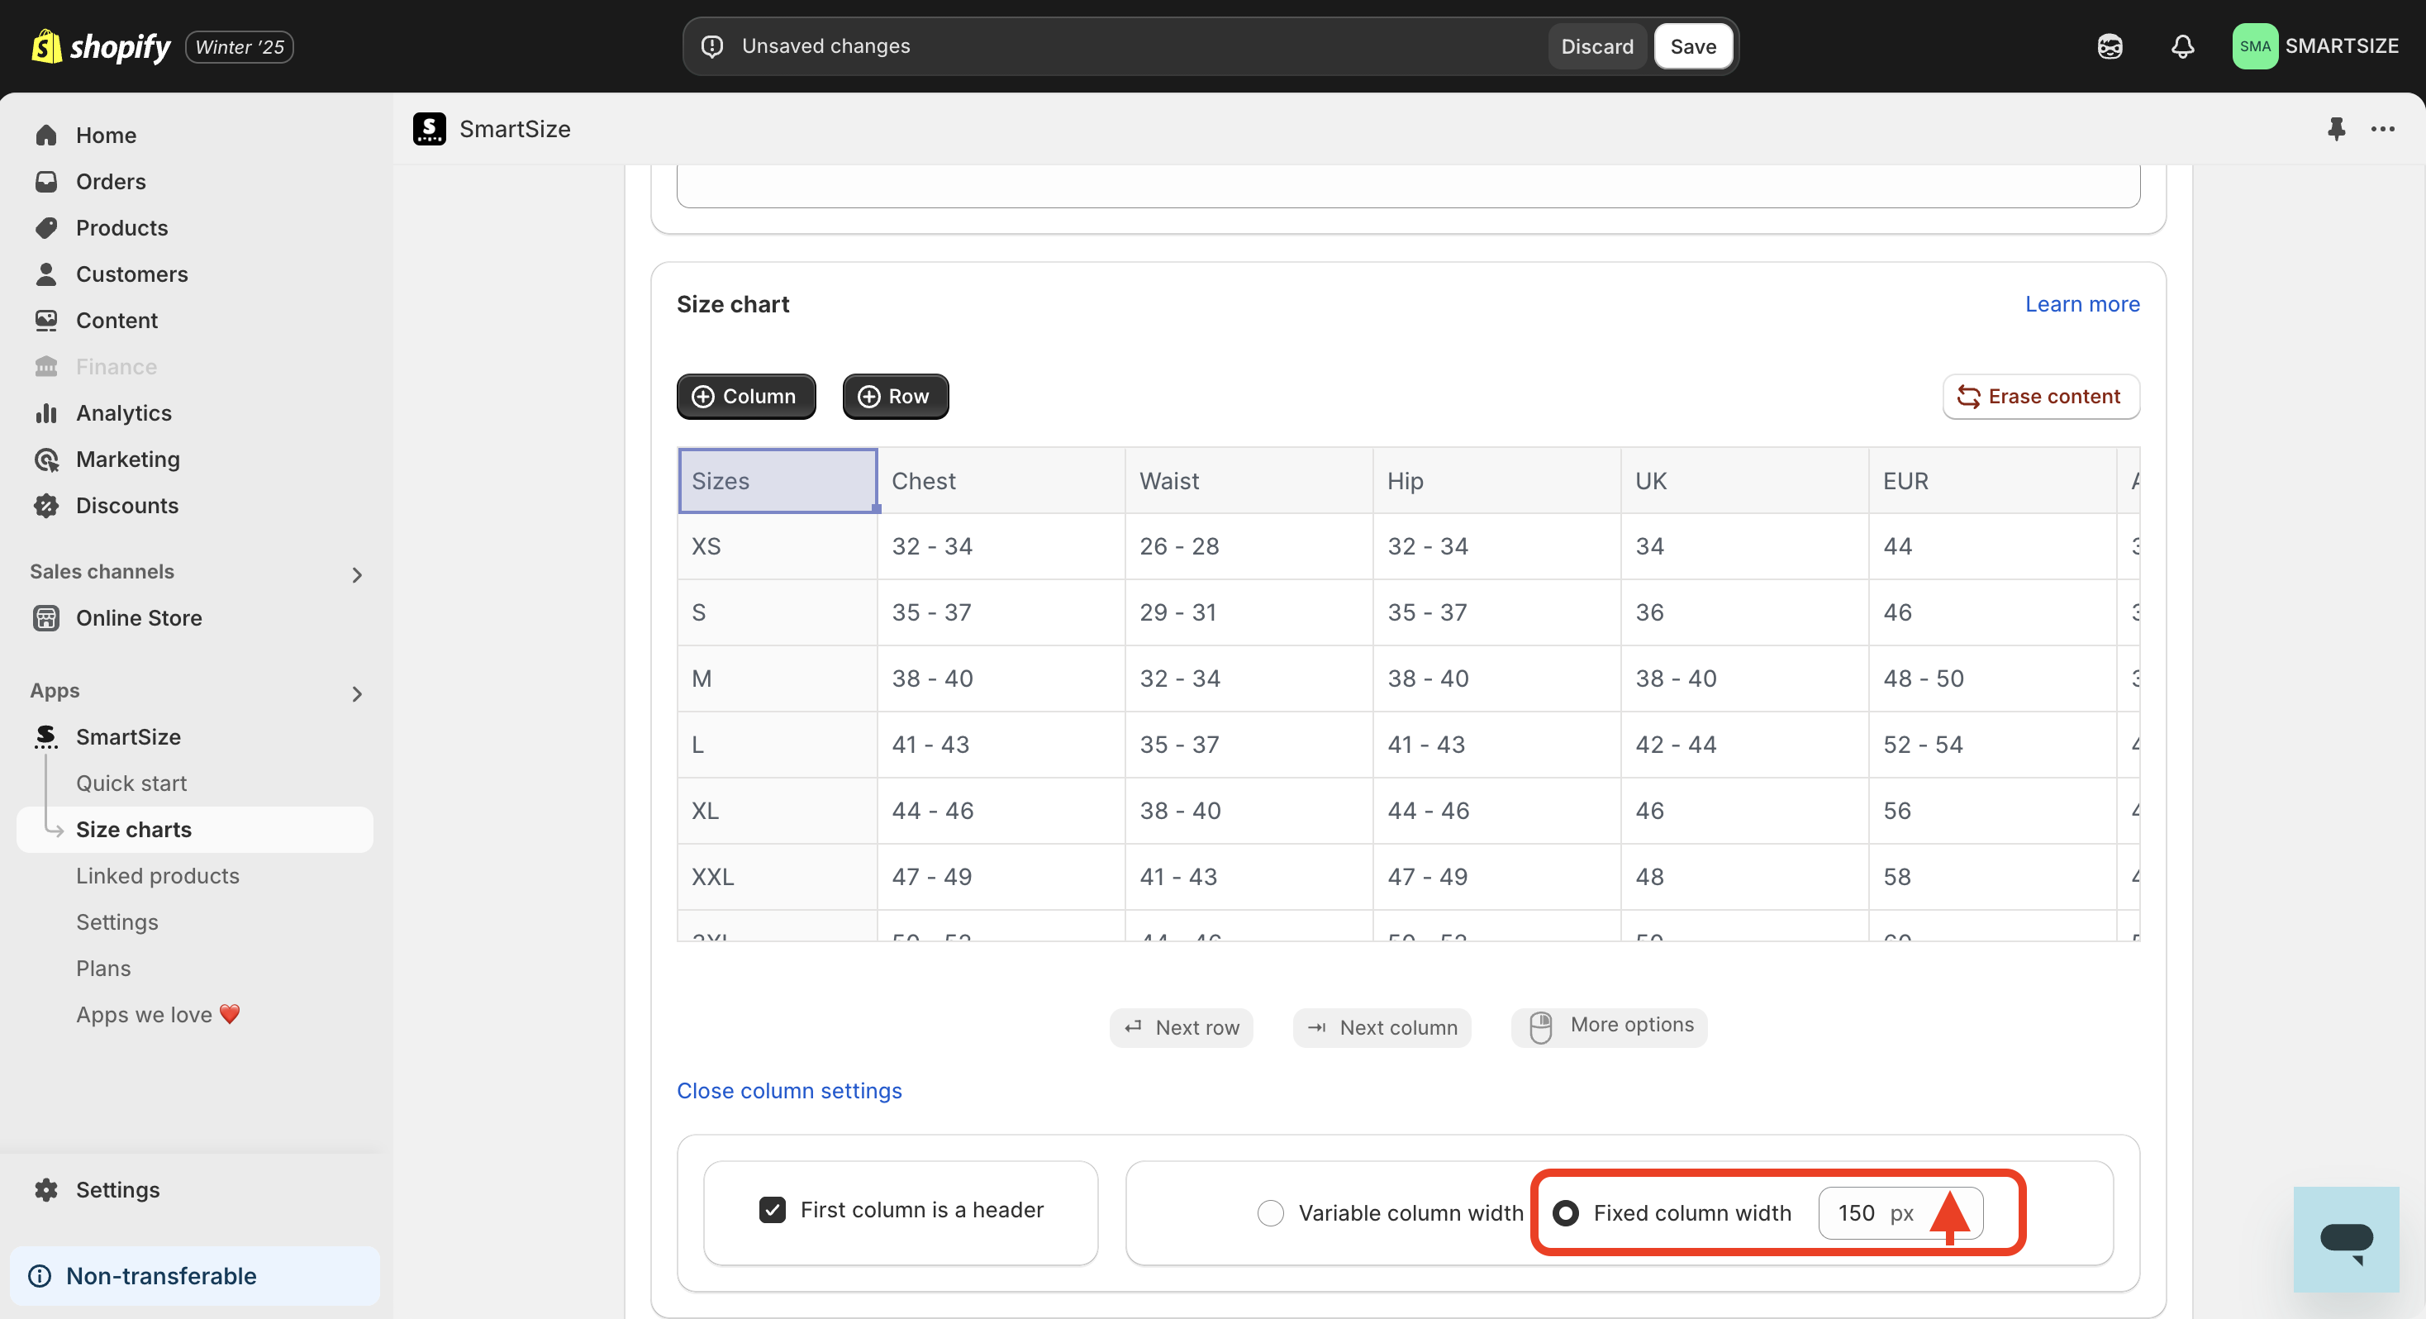Click the SmartSize sidebar app icon

pyautogui.click(x=46, y=736)
